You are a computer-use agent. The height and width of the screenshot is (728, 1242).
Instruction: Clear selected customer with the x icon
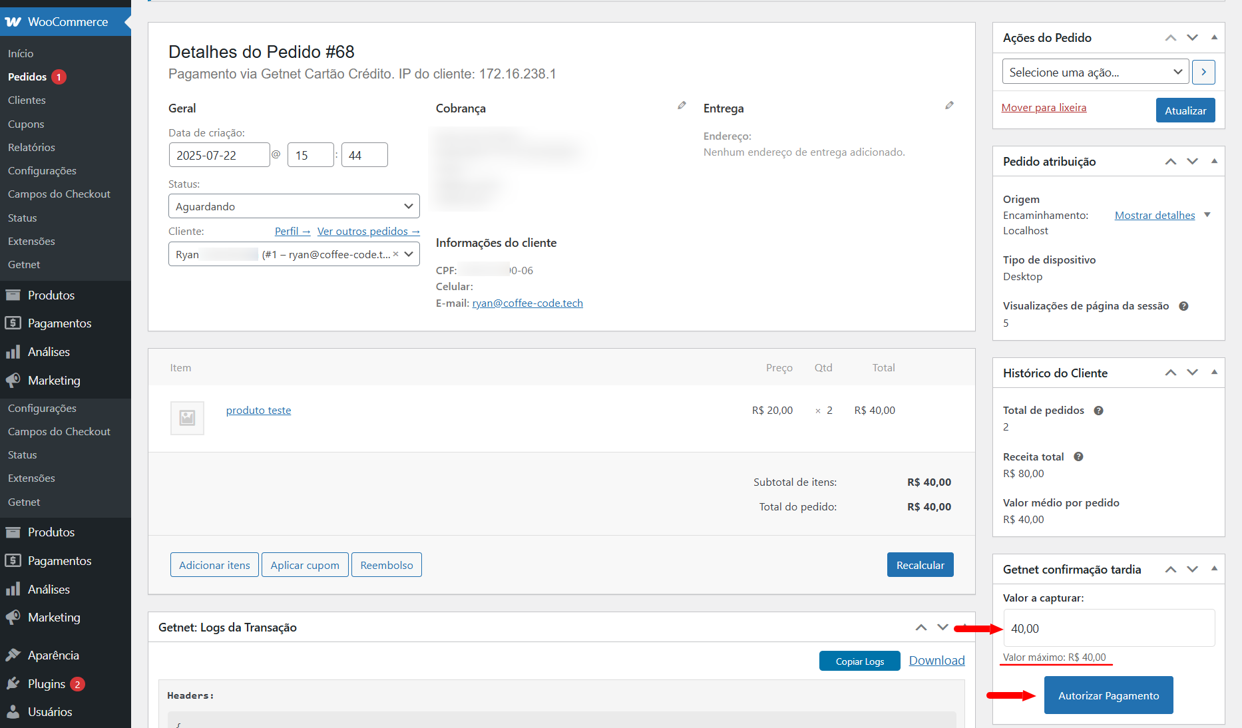pos(395,254)
